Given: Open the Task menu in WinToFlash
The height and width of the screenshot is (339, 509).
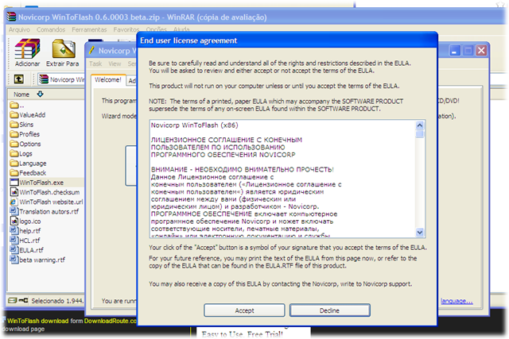Looking at the screenshot, I should click(95, 64).
